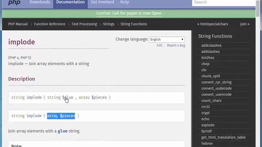Click the Description section heading

(x=22, y=79)
